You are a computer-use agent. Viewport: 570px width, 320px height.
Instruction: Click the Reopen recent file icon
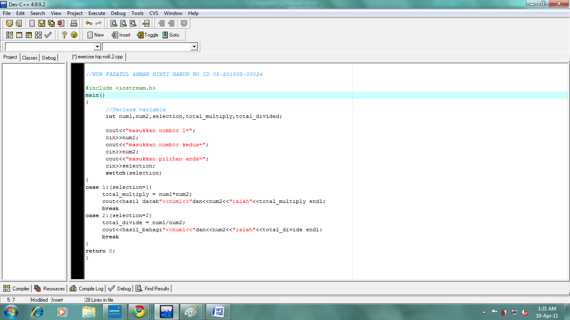pos(18,23)
